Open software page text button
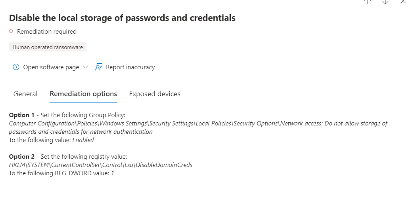Viewport: 412px width, 203px height. [x=51, y=67]
